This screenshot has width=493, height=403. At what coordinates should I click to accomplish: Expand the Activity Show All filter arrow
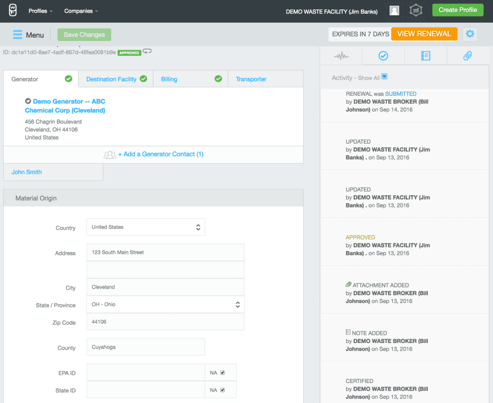pyautogui.click(x=384, y=77)
